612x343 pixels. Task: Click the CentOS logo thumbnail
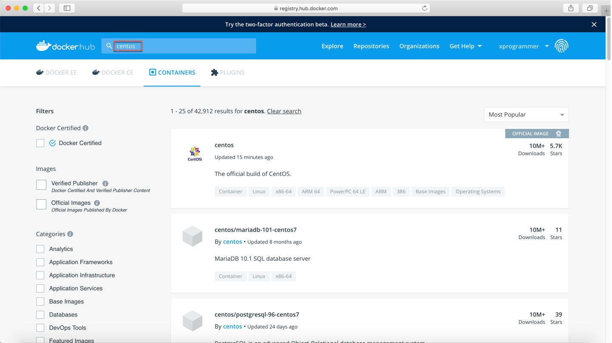tap(195, 154)
